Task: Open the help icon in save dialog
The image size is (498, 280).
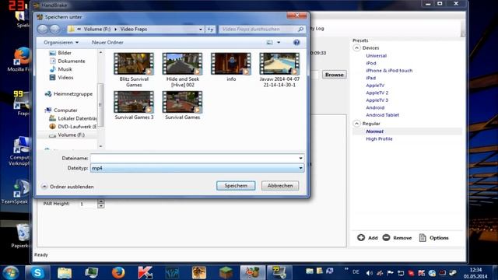Action: 296,43
